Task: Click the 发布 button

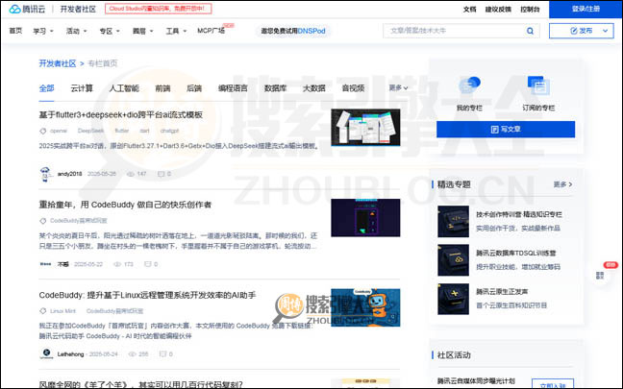Action: 581,31
